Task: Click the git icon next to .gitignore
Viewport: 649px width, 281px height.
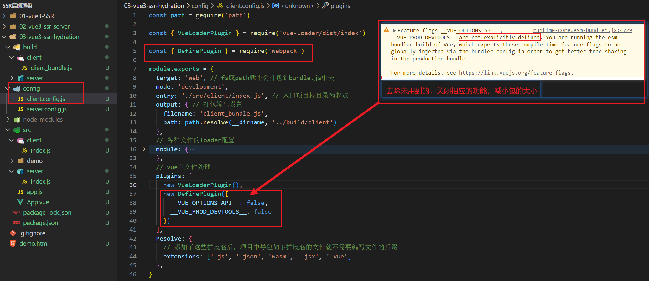Action: coord(13,233)
